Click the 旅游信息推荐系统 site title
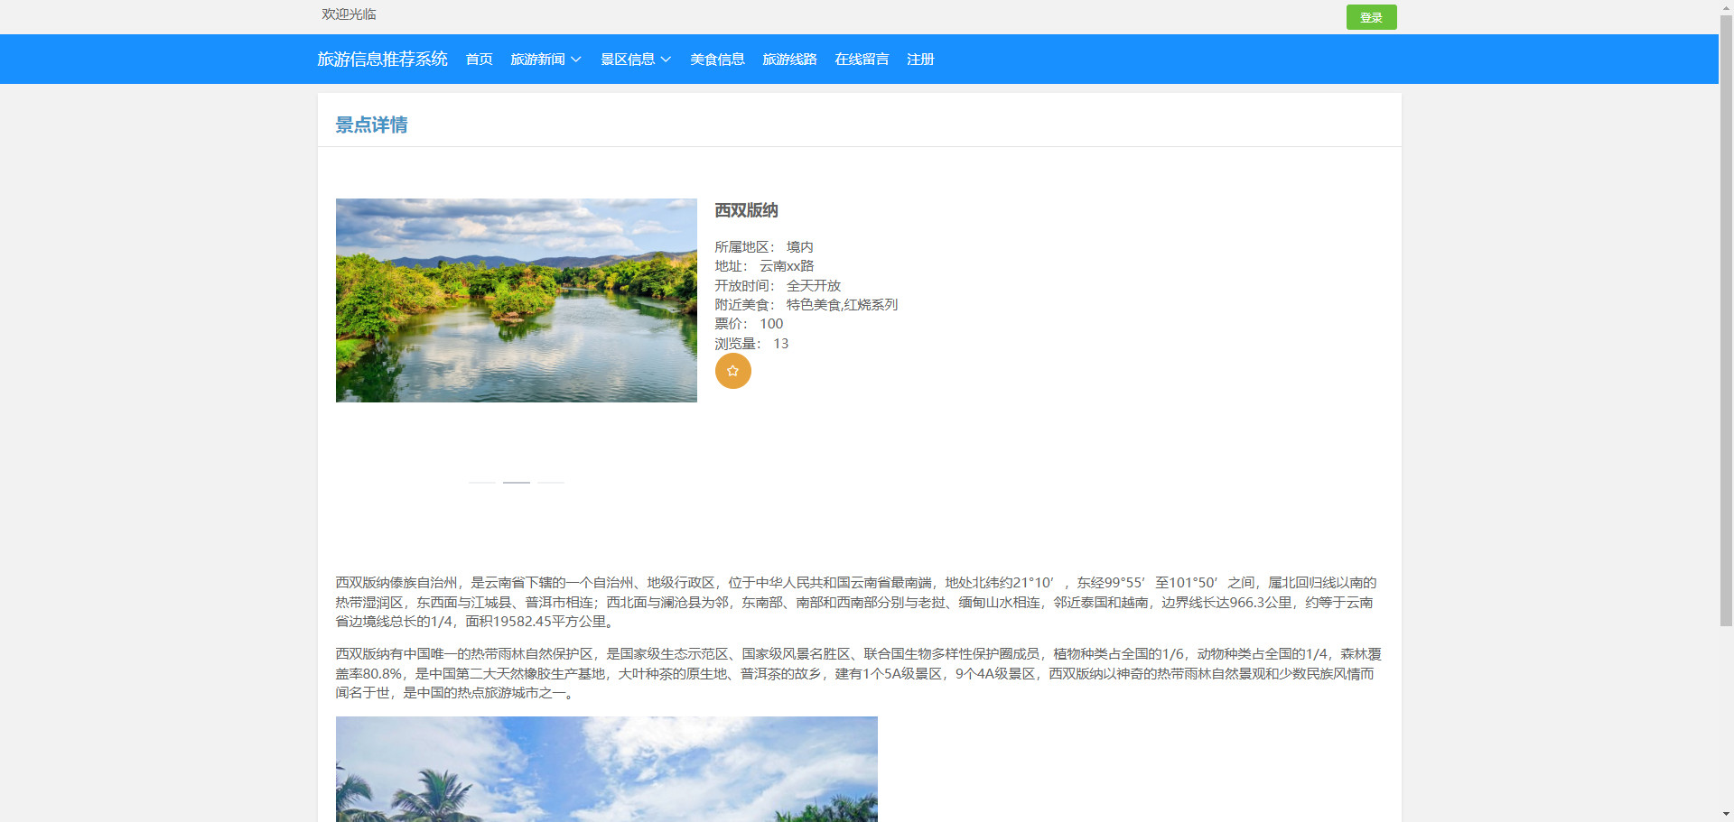Image resolution: width=1734 pixels, height=822 pixels. [x=382, y=60]
